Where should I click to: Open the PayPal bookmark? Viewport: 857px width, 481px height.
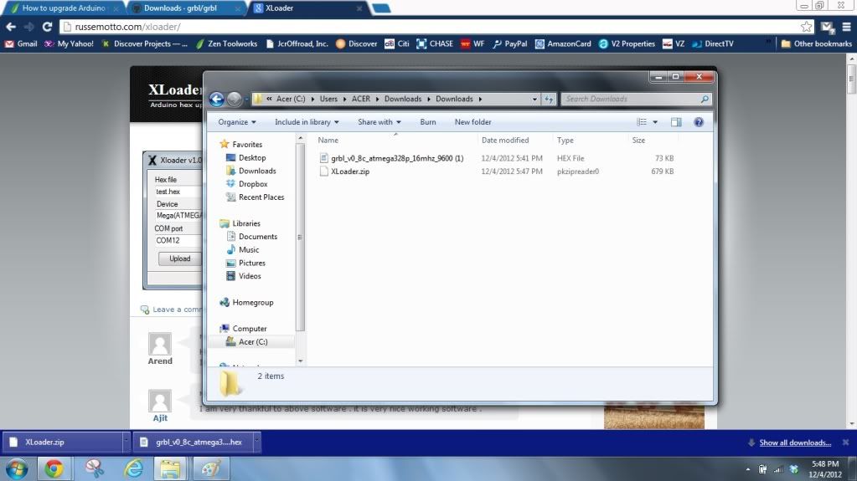pos(510,43)
